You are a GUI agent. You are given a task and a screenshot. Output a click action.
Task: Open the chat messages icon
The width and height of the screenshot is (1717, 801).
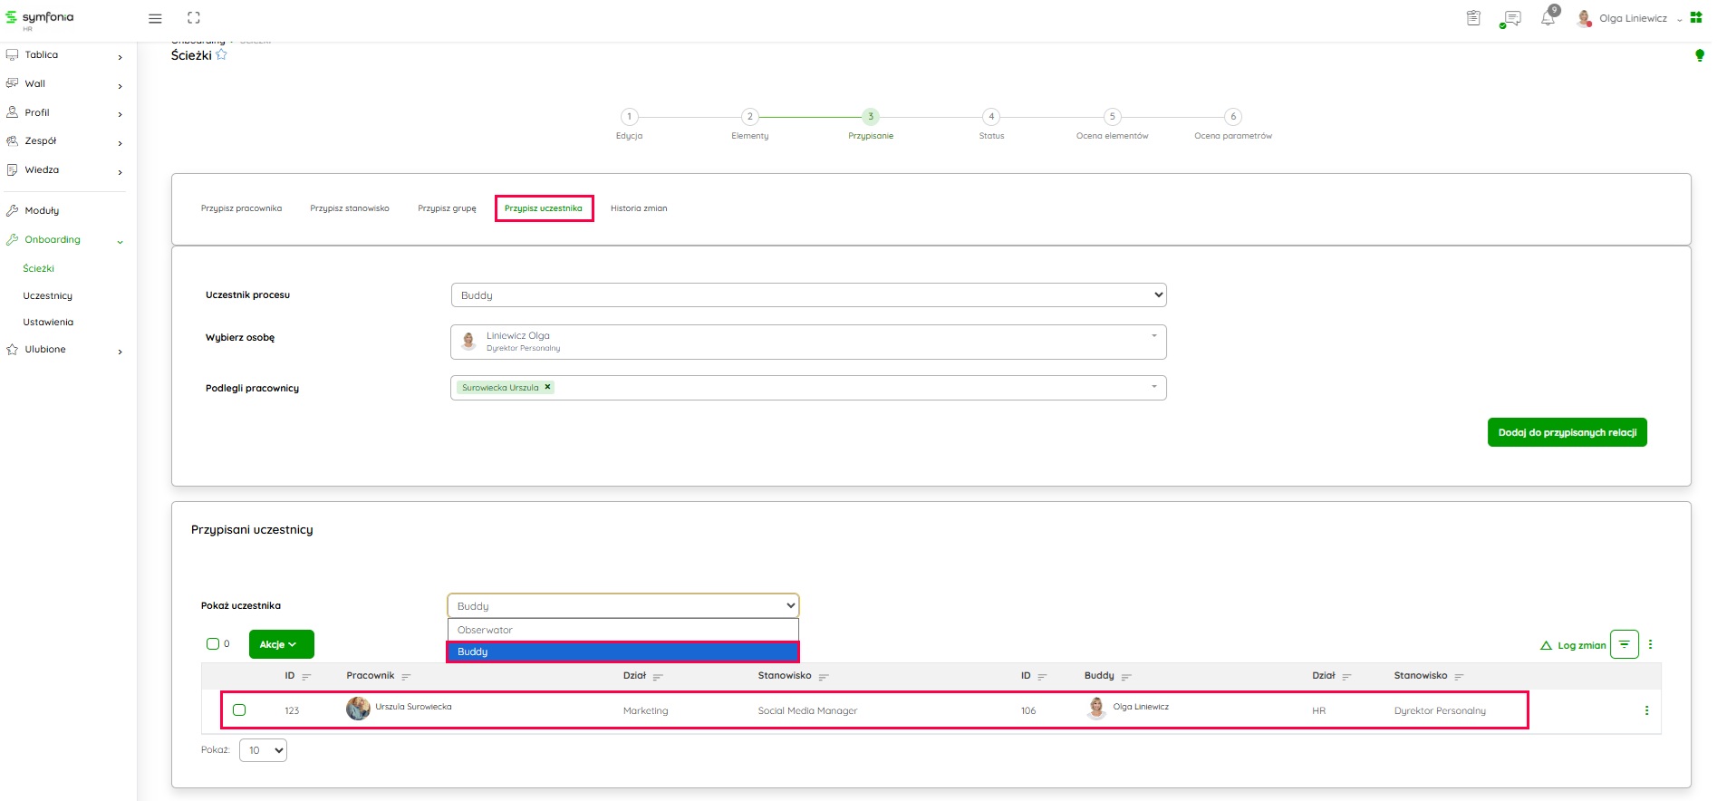pos(1510,18)
